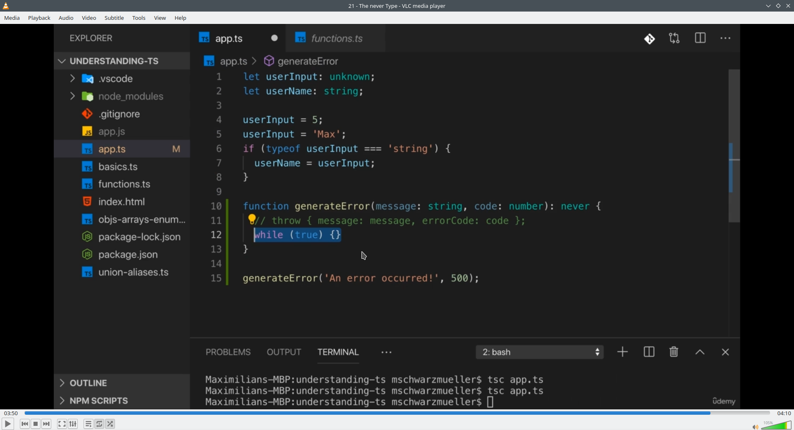
Task: Click the lightbulb quick-fix icon
Action: tap(251, 220)
